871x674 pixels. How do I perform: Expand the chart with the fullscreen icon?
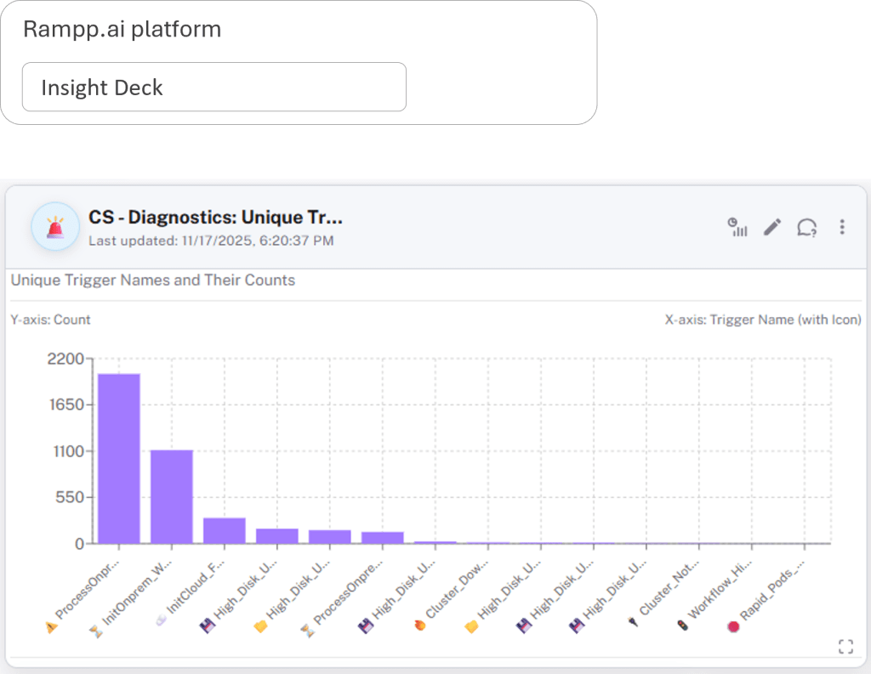point(845,647)
